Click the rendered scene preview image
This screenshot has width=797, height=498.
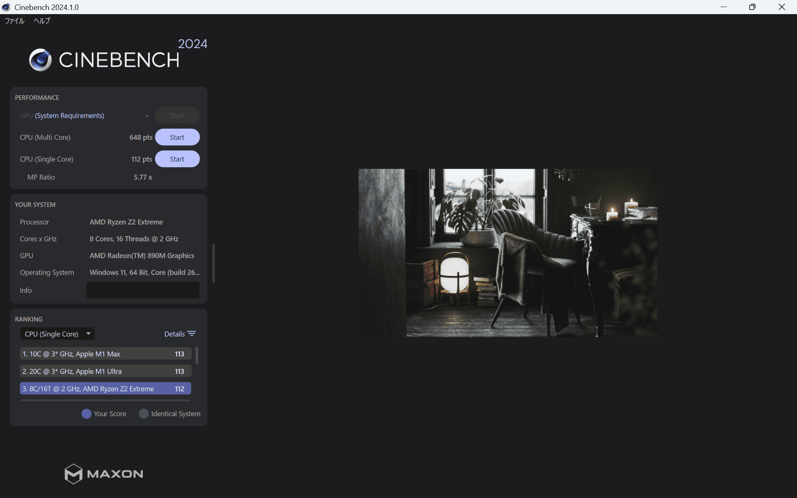507,253
